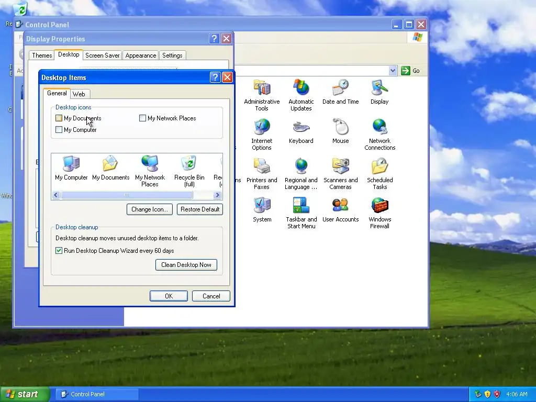This screenshot has width=536, height=402.
Task: Open the System icon in Control Panel
Action: click(262, 210)
